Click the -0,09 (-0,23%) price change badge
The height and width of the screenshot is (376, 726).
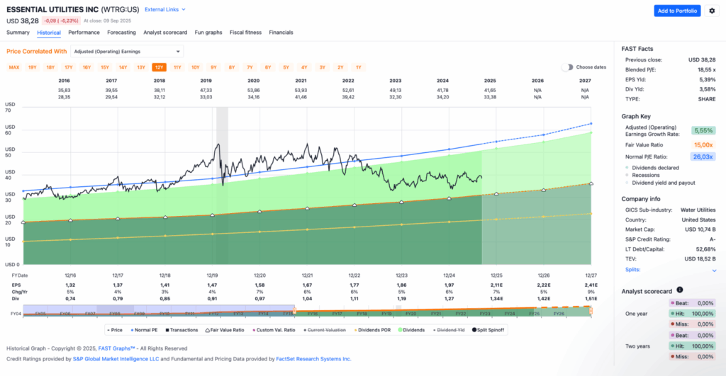click(x=61, y=21)
